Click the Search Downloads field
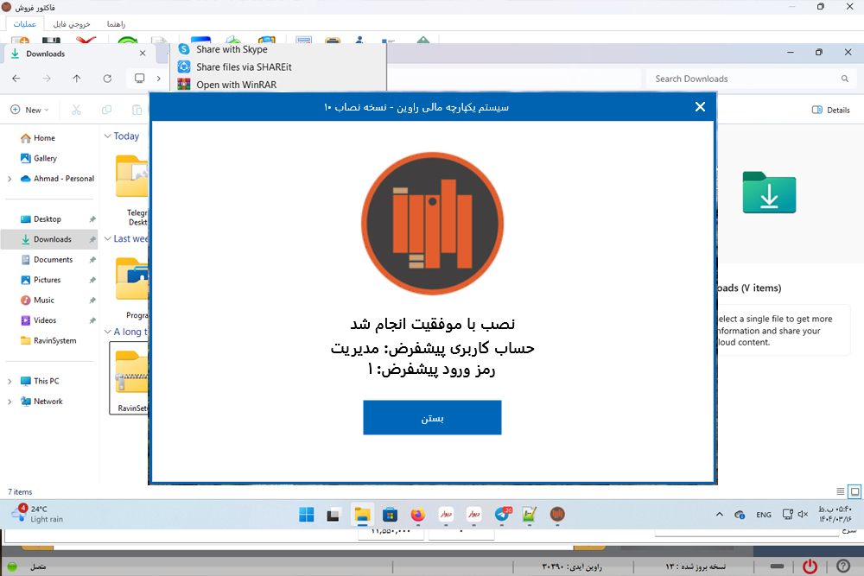This screenshot has width=864, height=576. 743,79
